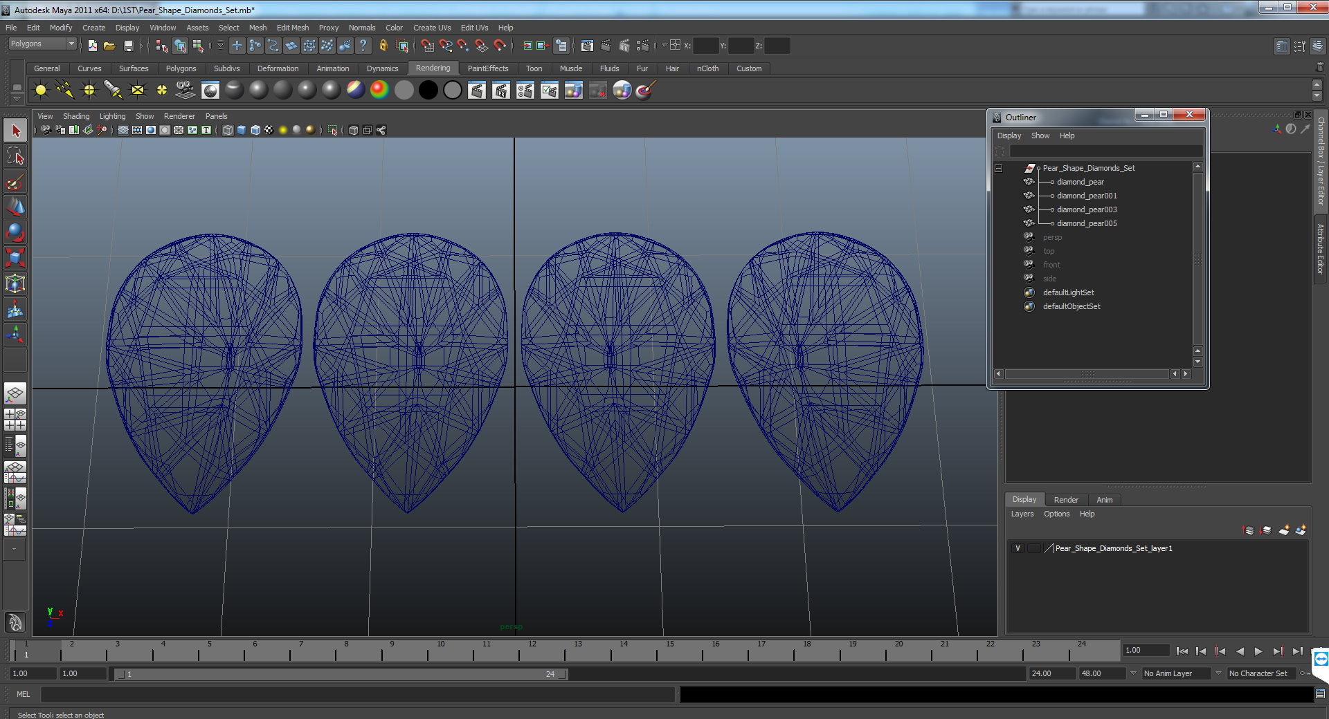Play animation forward

[x=1258, y=651]
